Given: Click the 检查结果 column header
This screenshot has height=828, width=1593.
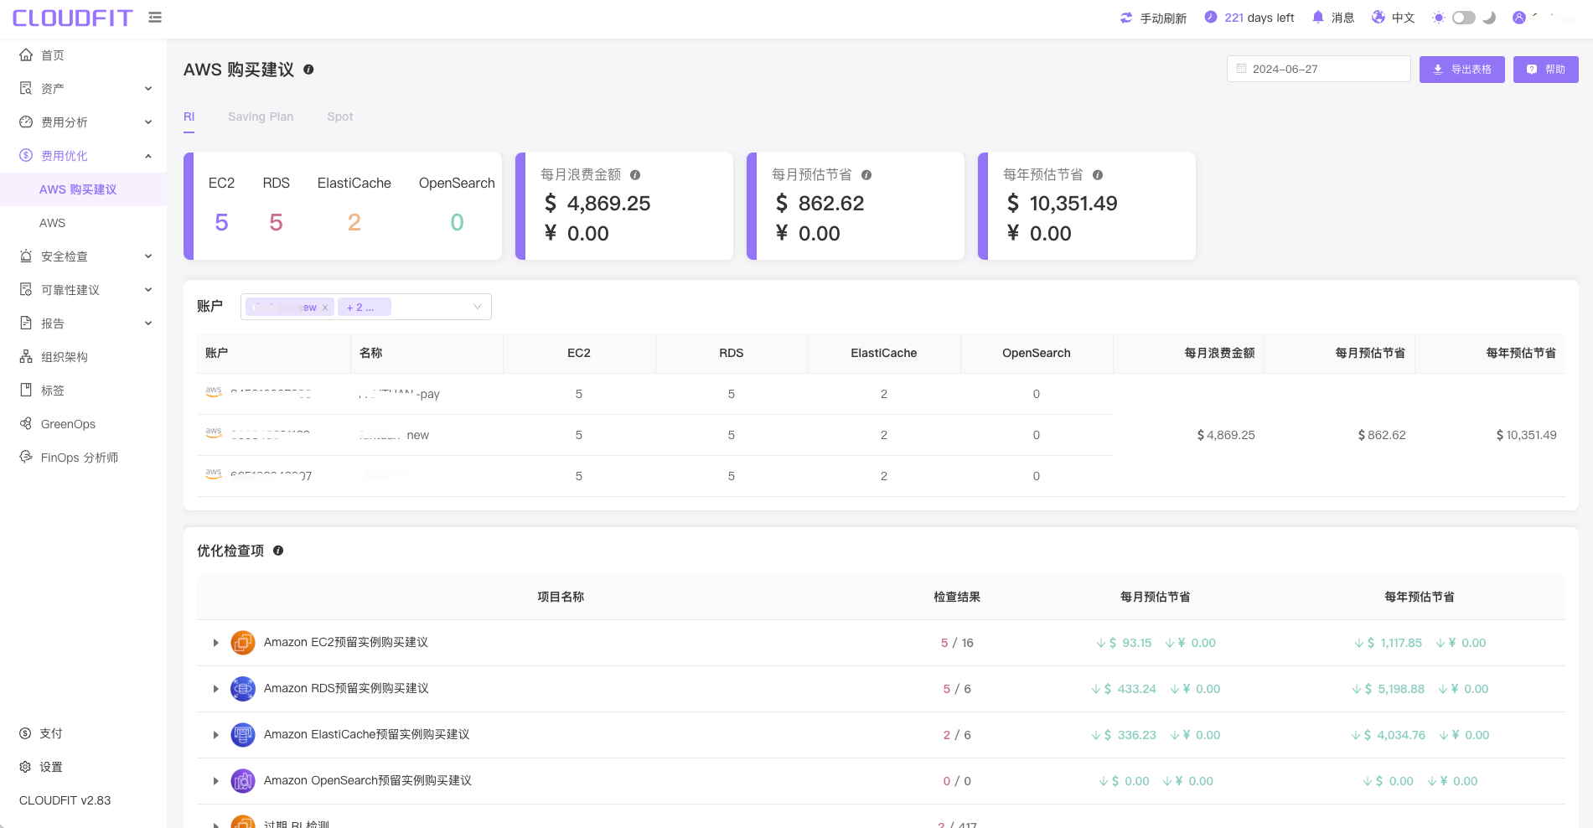Looking at the screenshot, I should [x=957, y=597].
